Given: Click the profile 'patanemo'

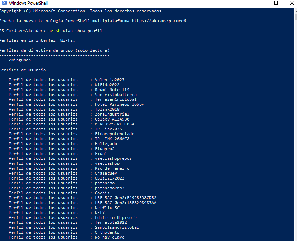Looking at the screenshot, I should tap(104, 183).
